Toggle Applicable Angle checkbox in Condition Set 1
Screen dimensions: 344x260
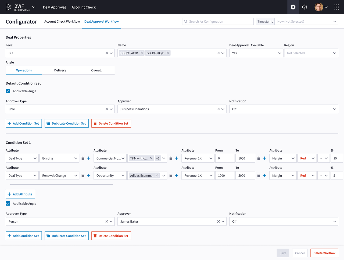[8, 203]
